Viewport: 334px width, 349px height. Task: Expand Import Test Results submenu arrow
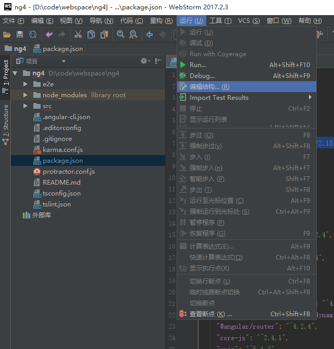point(310,97)
